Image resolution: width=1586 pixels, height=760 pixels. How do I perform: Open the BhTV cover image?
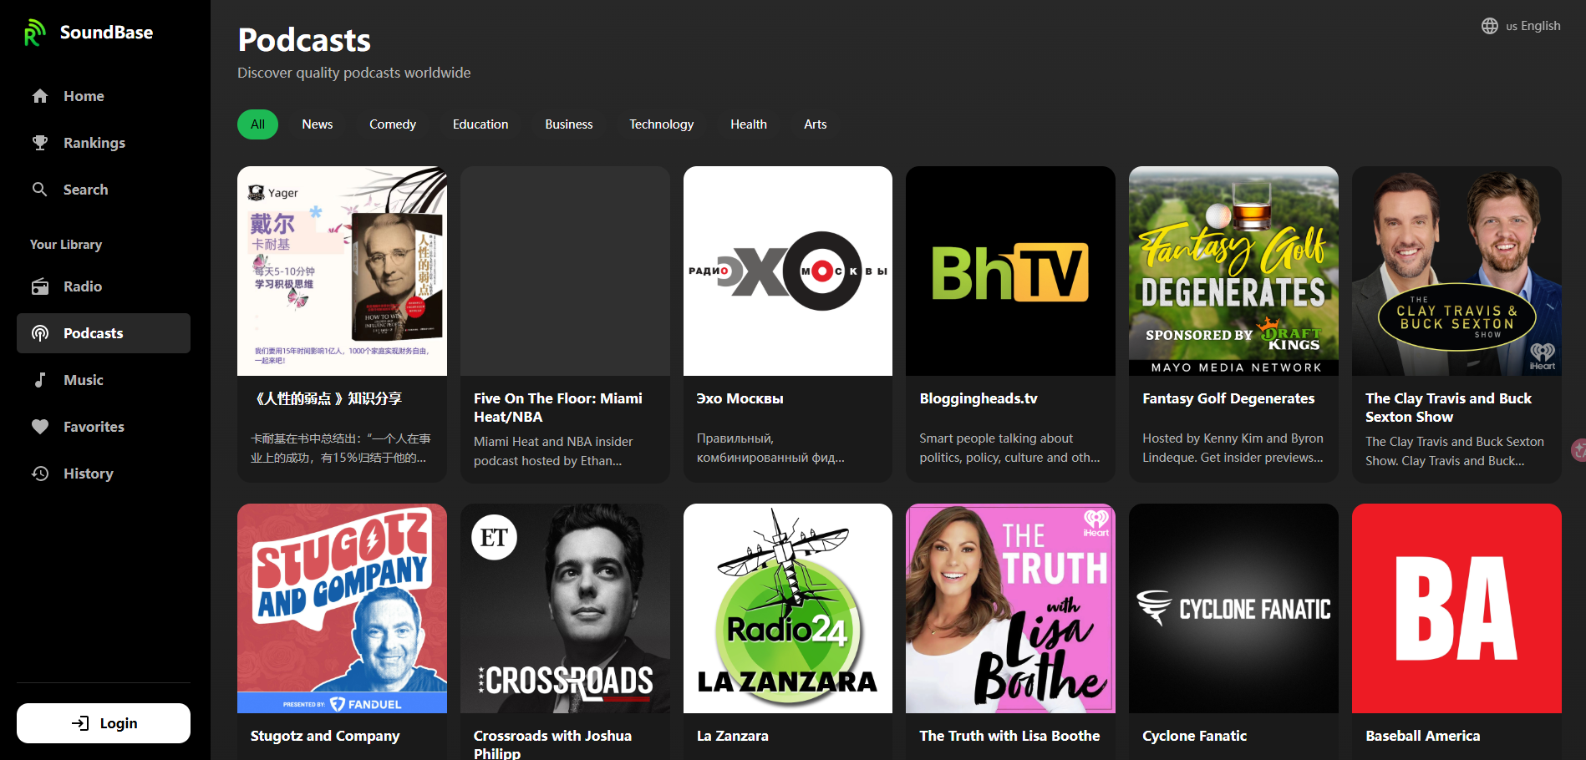click(1010, 271)
